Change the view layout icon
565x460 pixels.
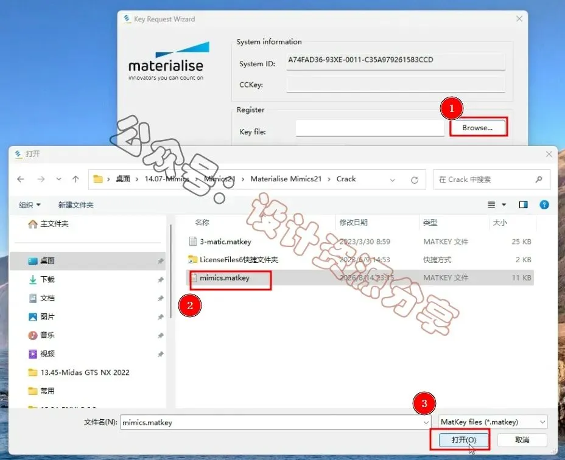[491, 204]
